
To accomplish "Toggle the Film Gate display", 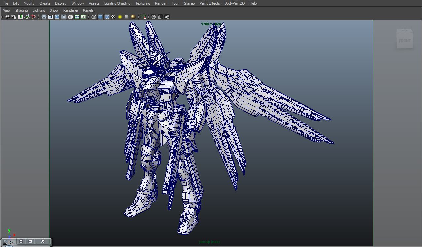I will point(50,17).
